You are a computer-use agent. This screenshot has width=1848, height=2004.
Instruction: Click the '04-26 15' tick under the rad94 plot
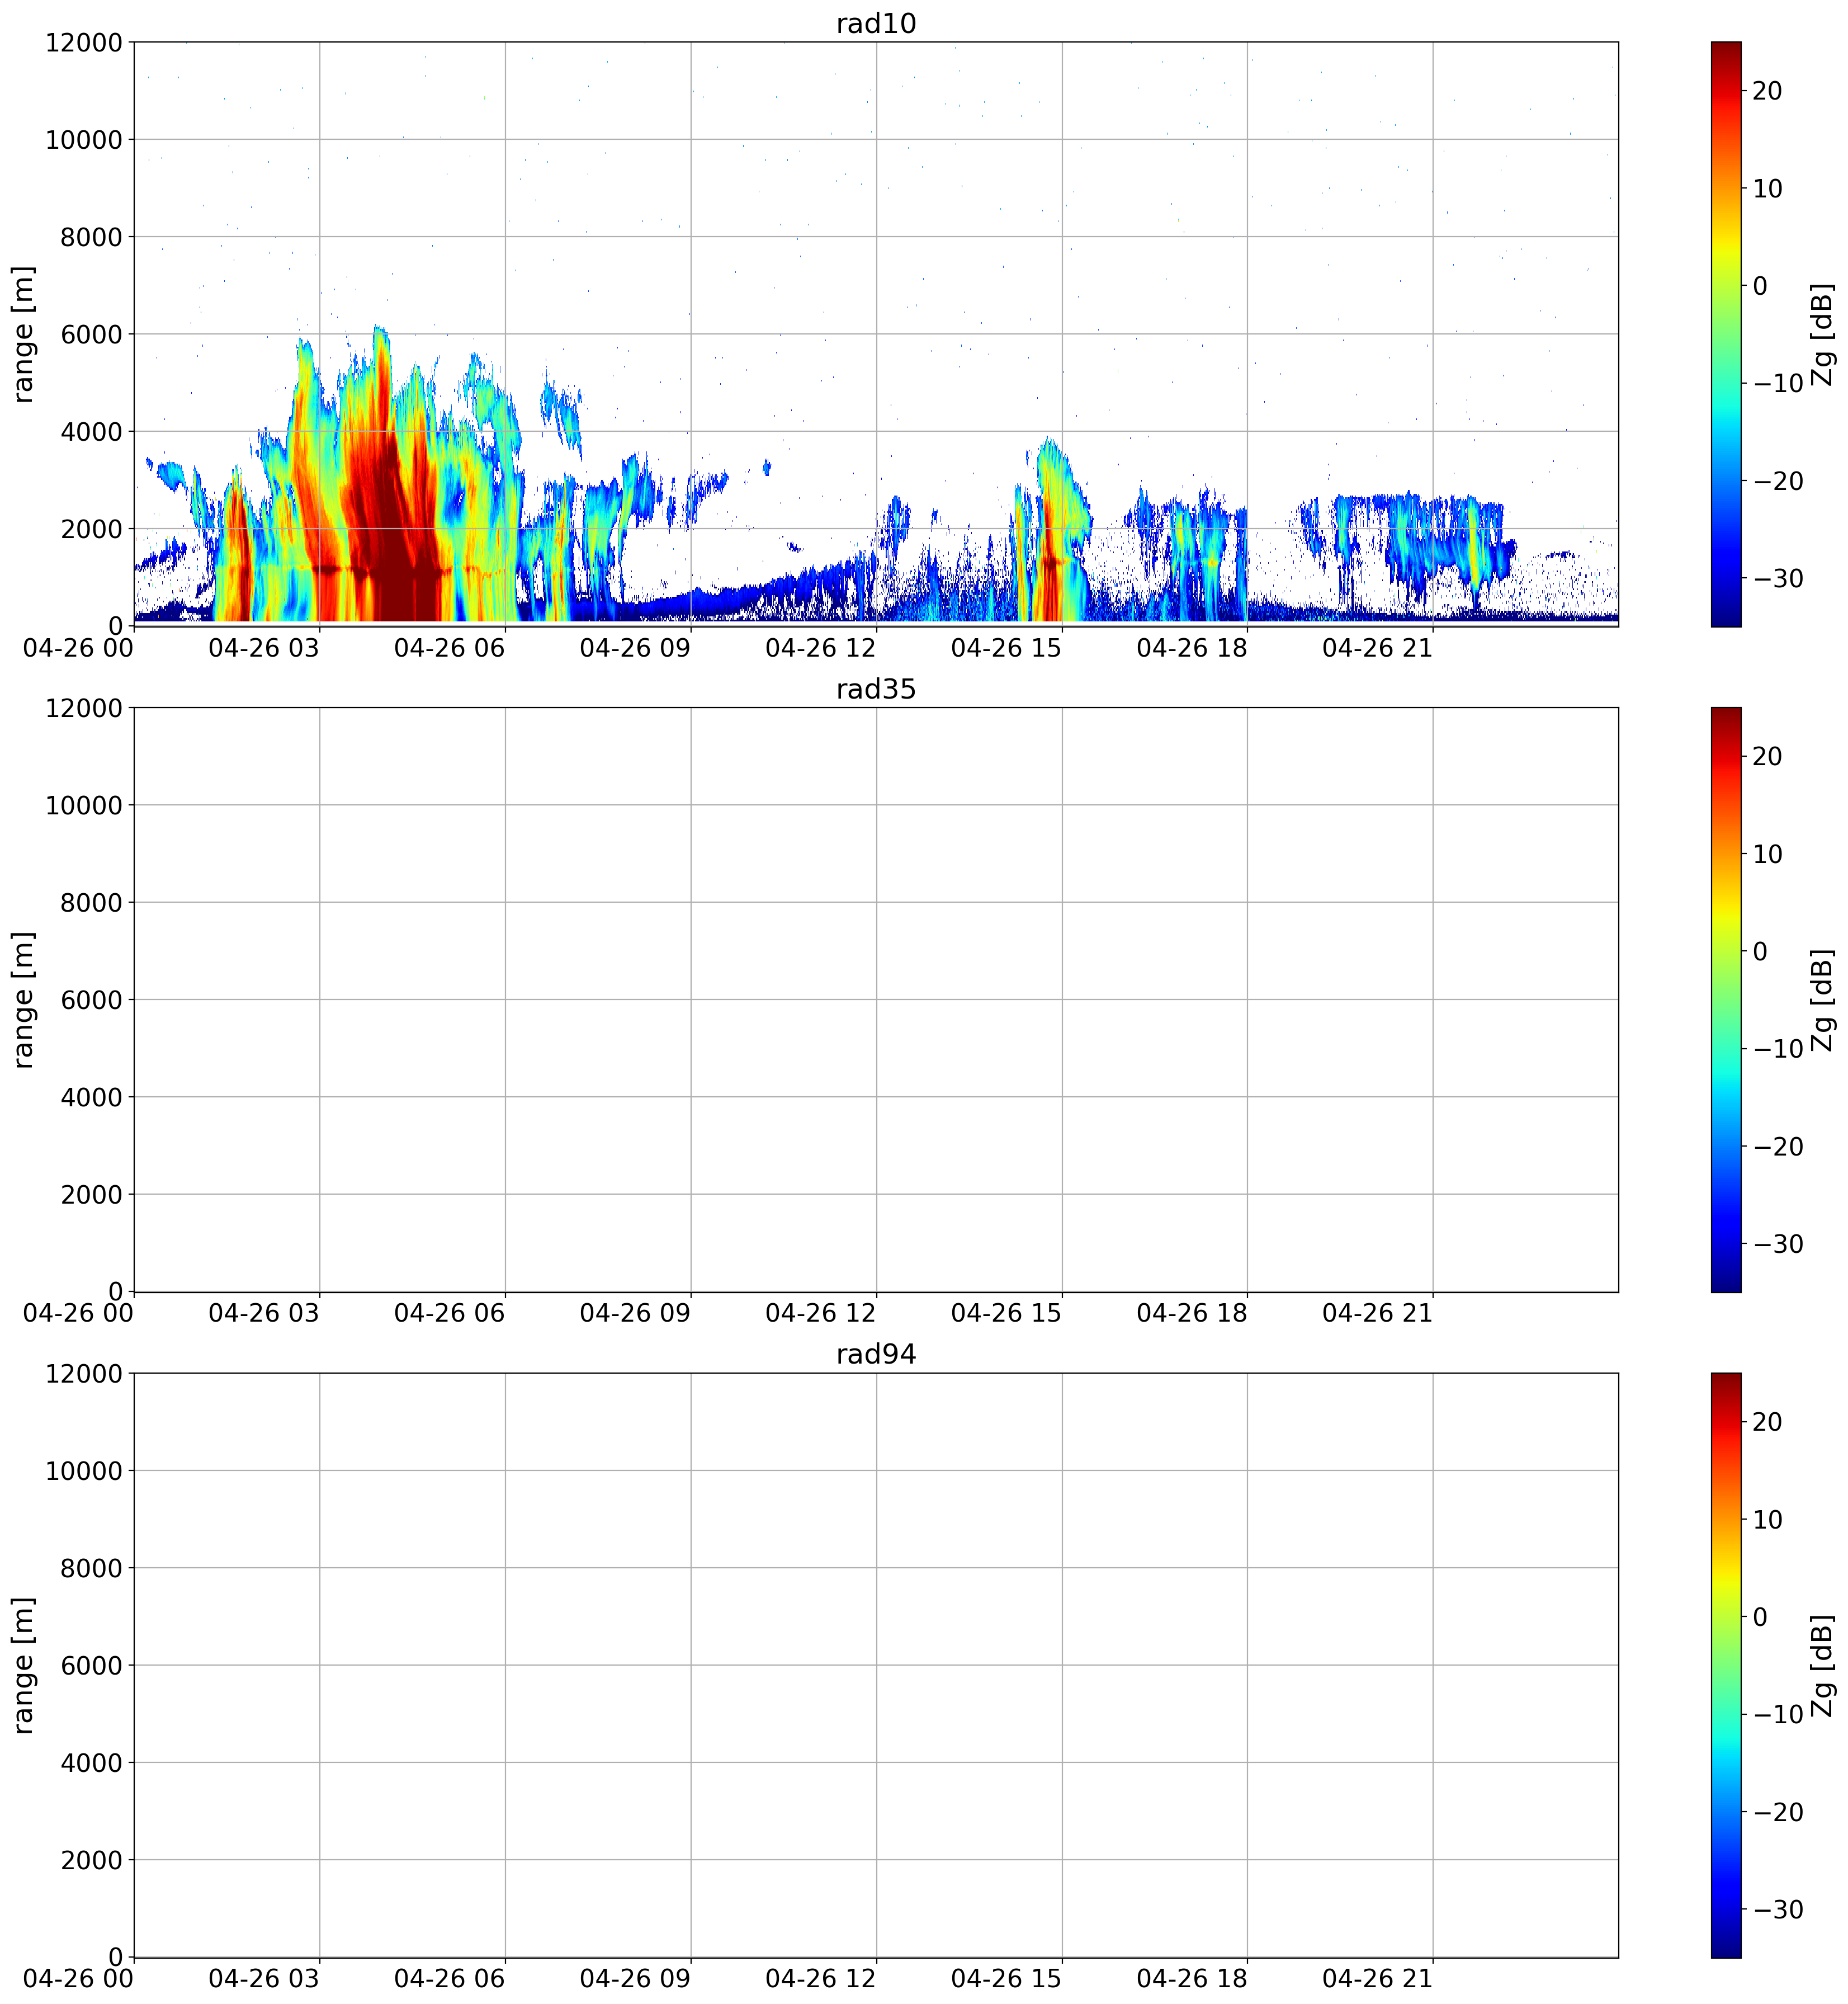[x=1007, y=1978]
